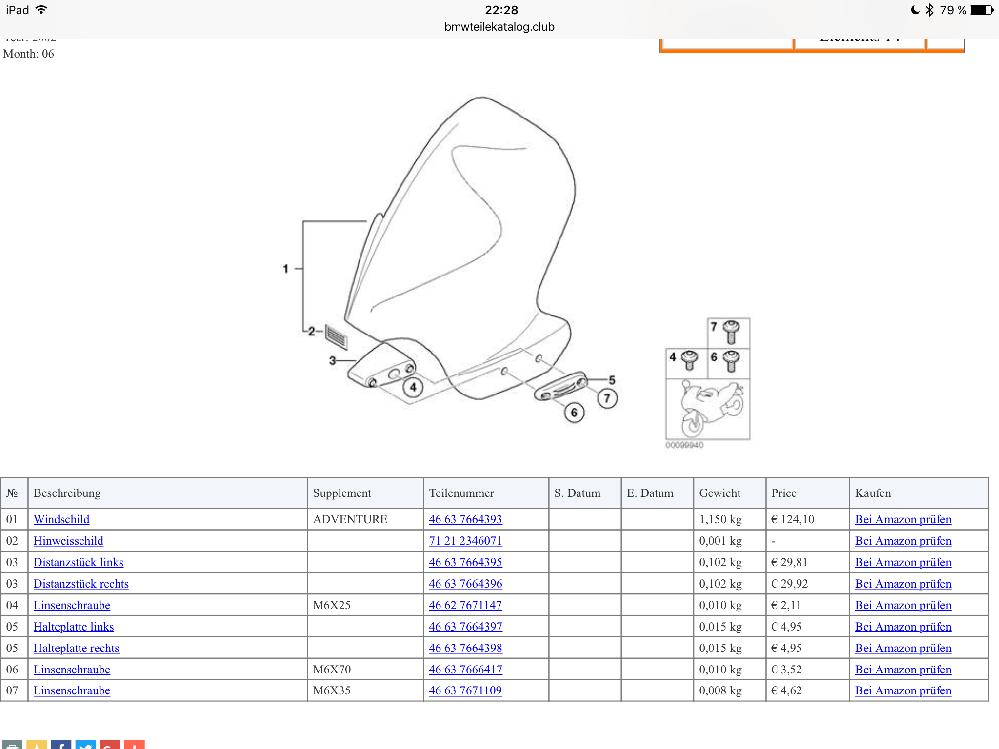
Task: Tap the bmwteilekatalog.club address bar
Action: click(x=499, y=27)
